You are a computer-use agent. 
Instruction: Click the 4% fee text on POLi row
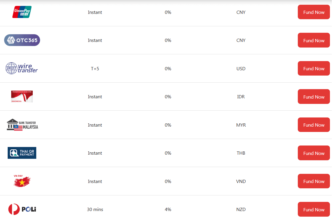tap(168, 209)
